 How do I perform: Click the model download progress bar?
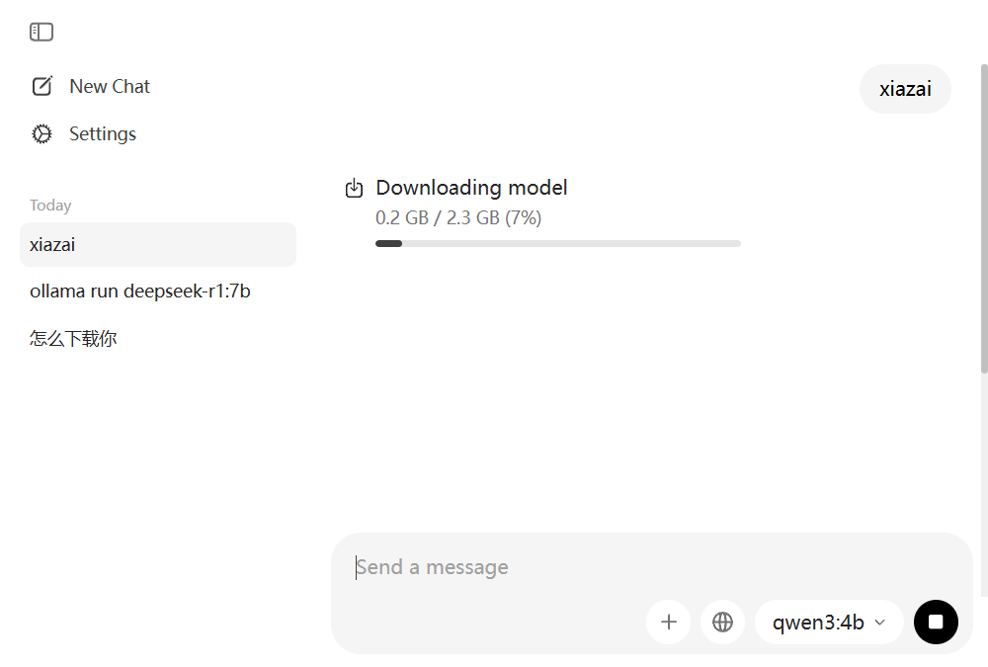[x=558, y=243]
